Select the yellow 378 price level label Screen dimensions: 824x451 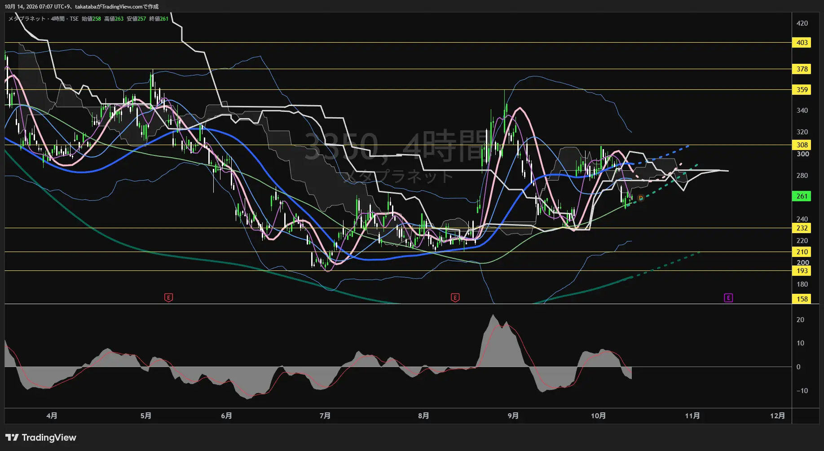tap(802, 69)
